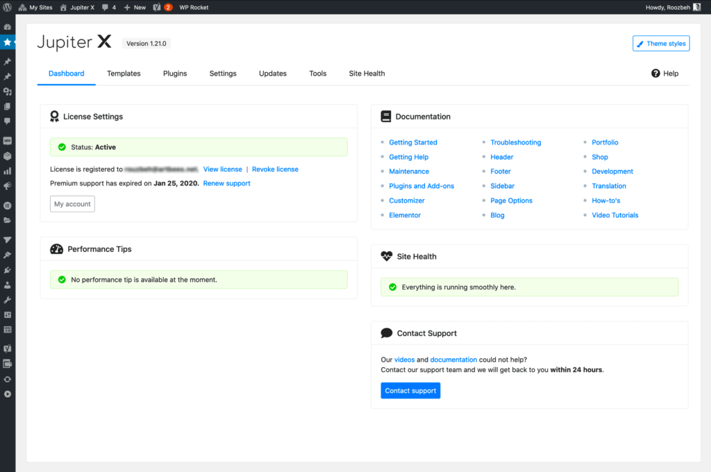Open the Dashboard gauge icon in sidebar
This screenshot has height=472, width=711.
(x=8, y=26)
